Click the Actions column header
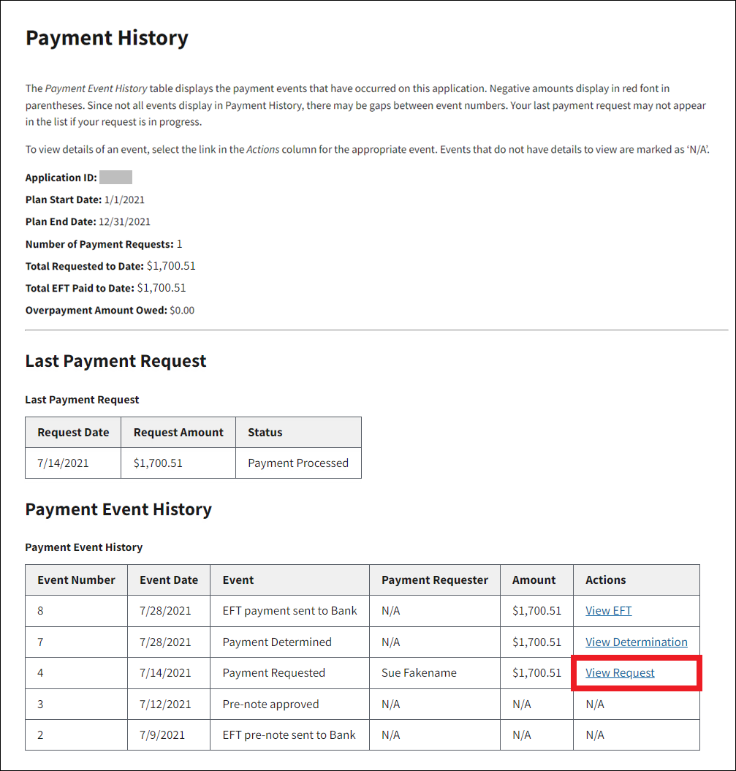 pos(605,580)
